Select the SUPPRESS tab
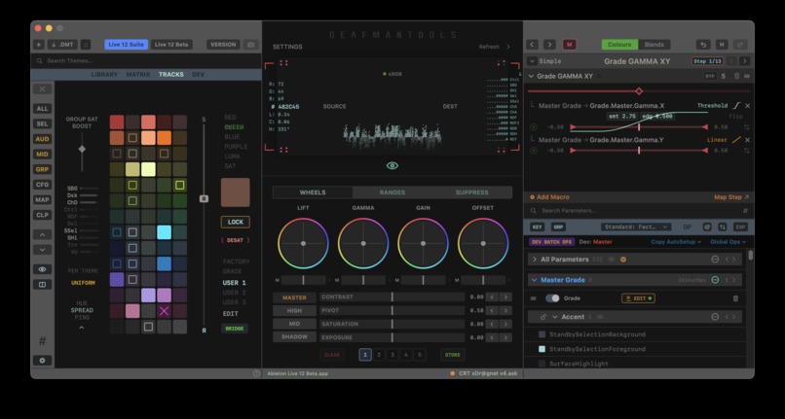Viewport: 785px width, 419px height. coord(471,192)
